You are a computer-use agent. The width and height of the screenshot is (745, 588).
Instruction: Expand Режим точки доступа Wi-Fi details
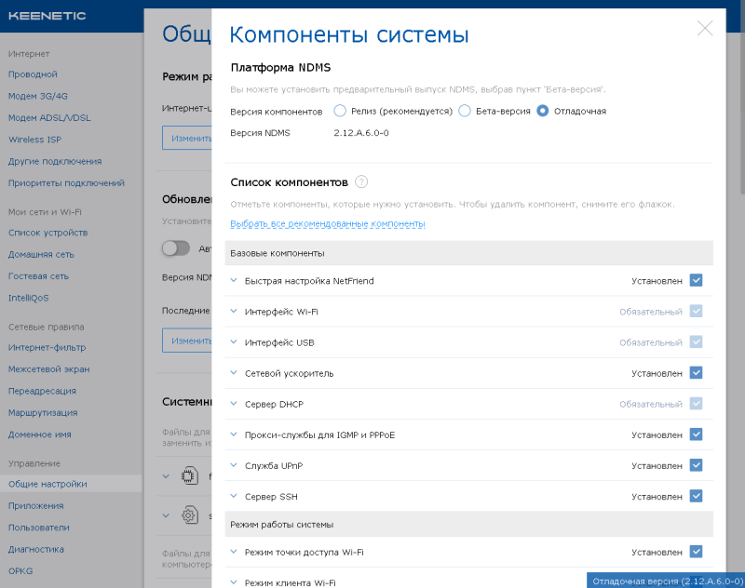(234, 552)
